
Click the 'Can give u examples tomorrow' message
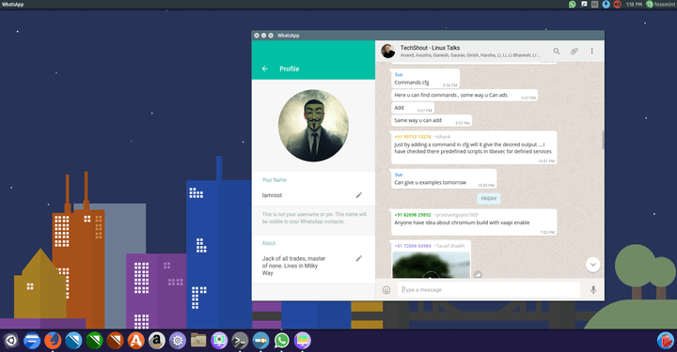(444, 179)
